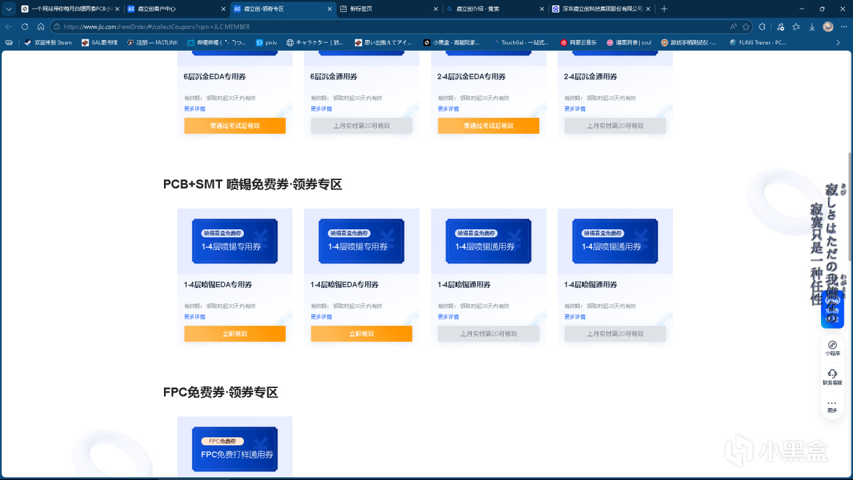The width and height of the screenshot is (853, 480).
Task: Switch to the 嘉立创客户中心 tab
Action: click(175, 9)
